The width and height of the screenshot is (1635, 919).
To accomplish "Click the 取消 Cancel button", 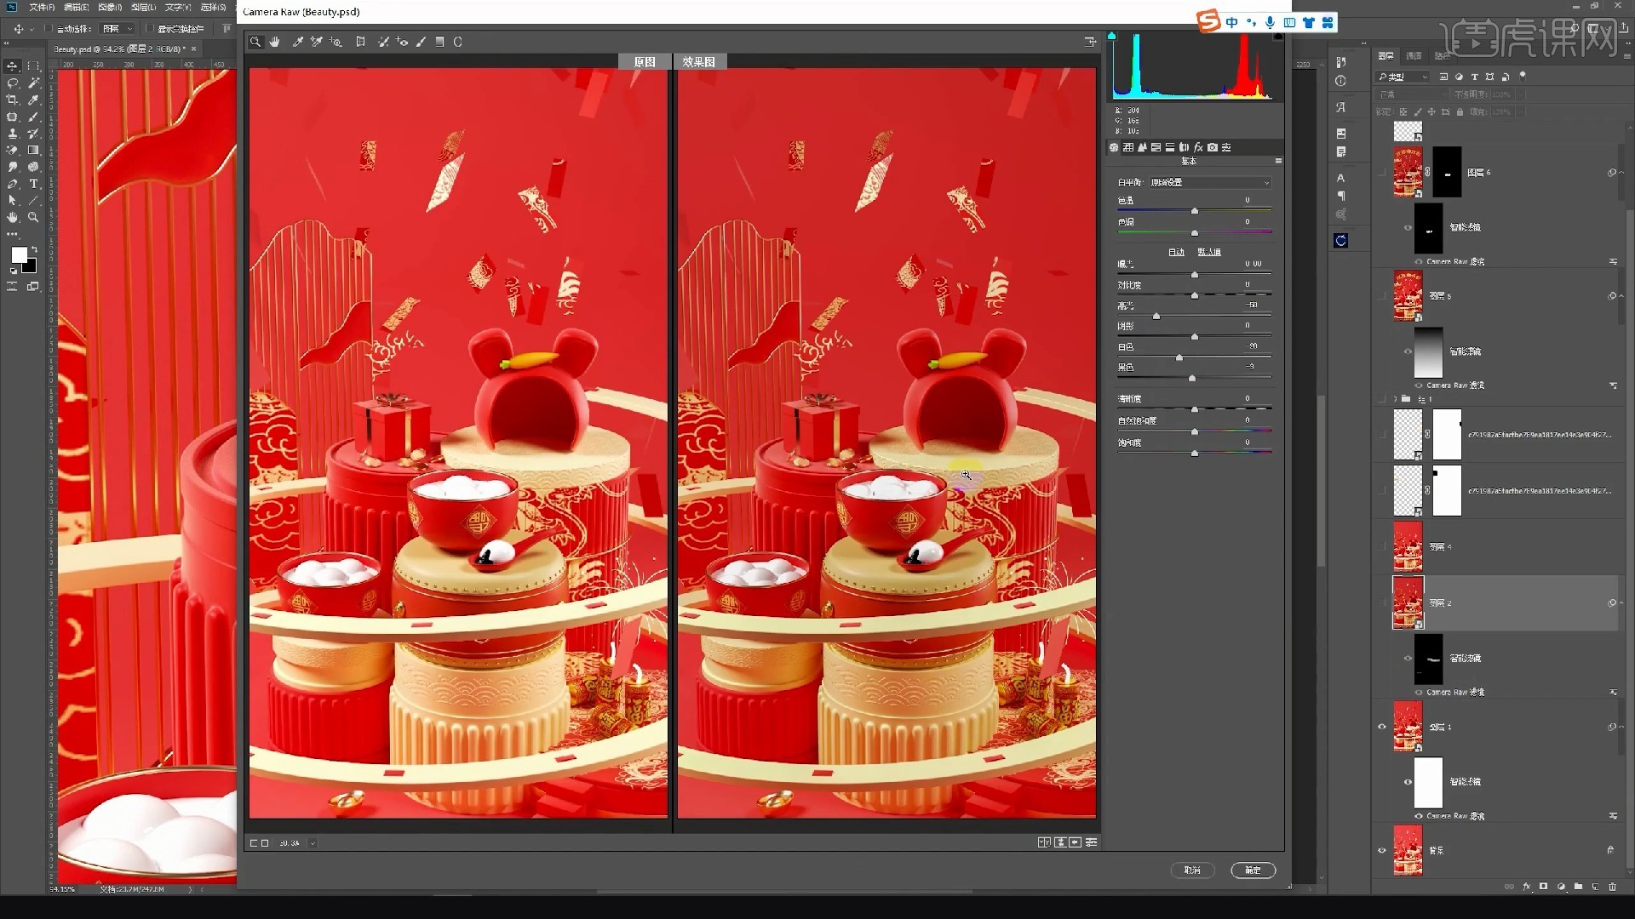I will (x=1192, y=870).
